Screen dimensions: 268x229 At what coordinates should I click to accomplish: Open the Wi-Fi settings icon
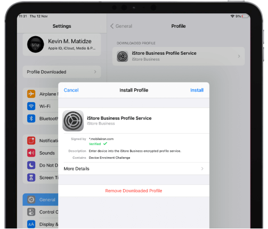31,106
